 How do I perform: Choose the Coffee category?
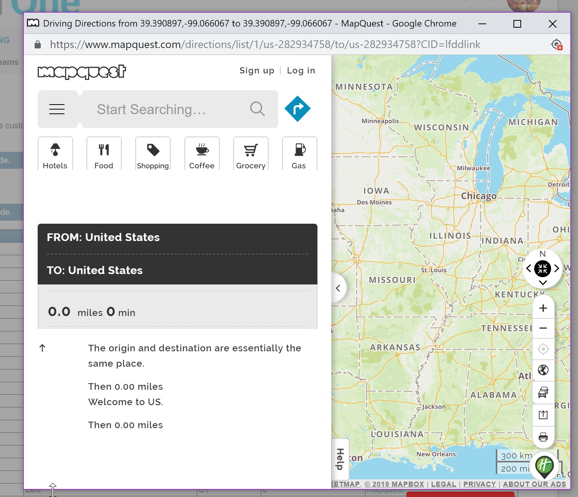point(202,154)
